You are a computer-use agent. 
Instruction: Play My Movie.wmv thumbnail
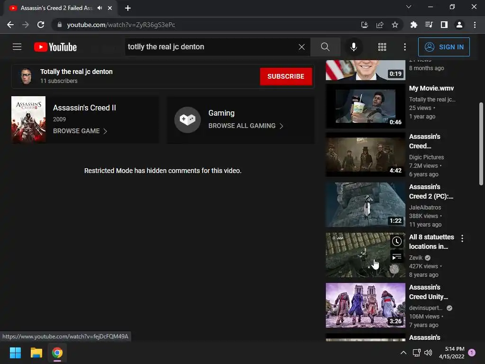[365, 106]
